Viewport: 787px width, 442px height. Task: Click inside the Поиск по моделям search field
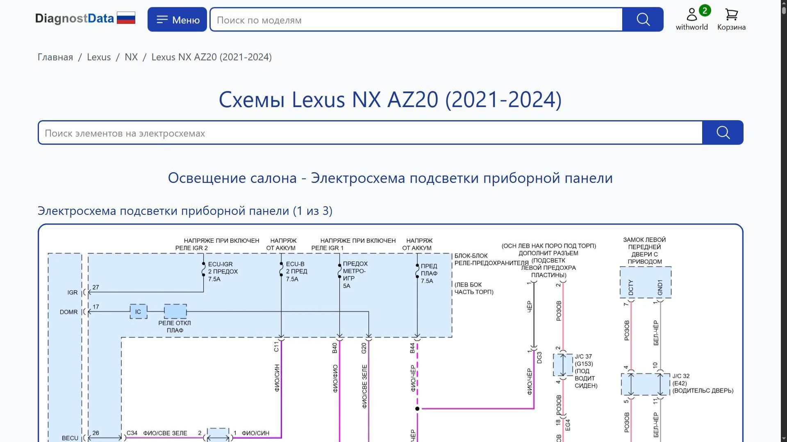point(410,19)
